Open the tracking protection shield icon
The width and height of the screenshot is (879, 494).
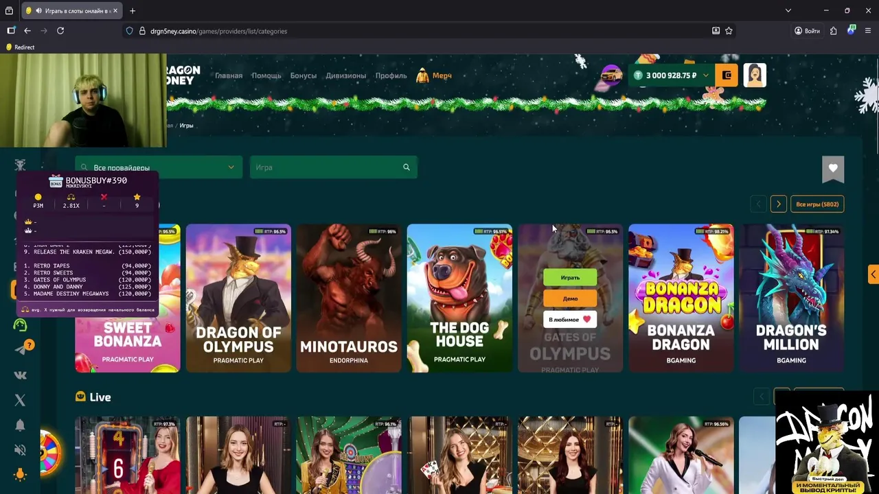pos(129,31)
